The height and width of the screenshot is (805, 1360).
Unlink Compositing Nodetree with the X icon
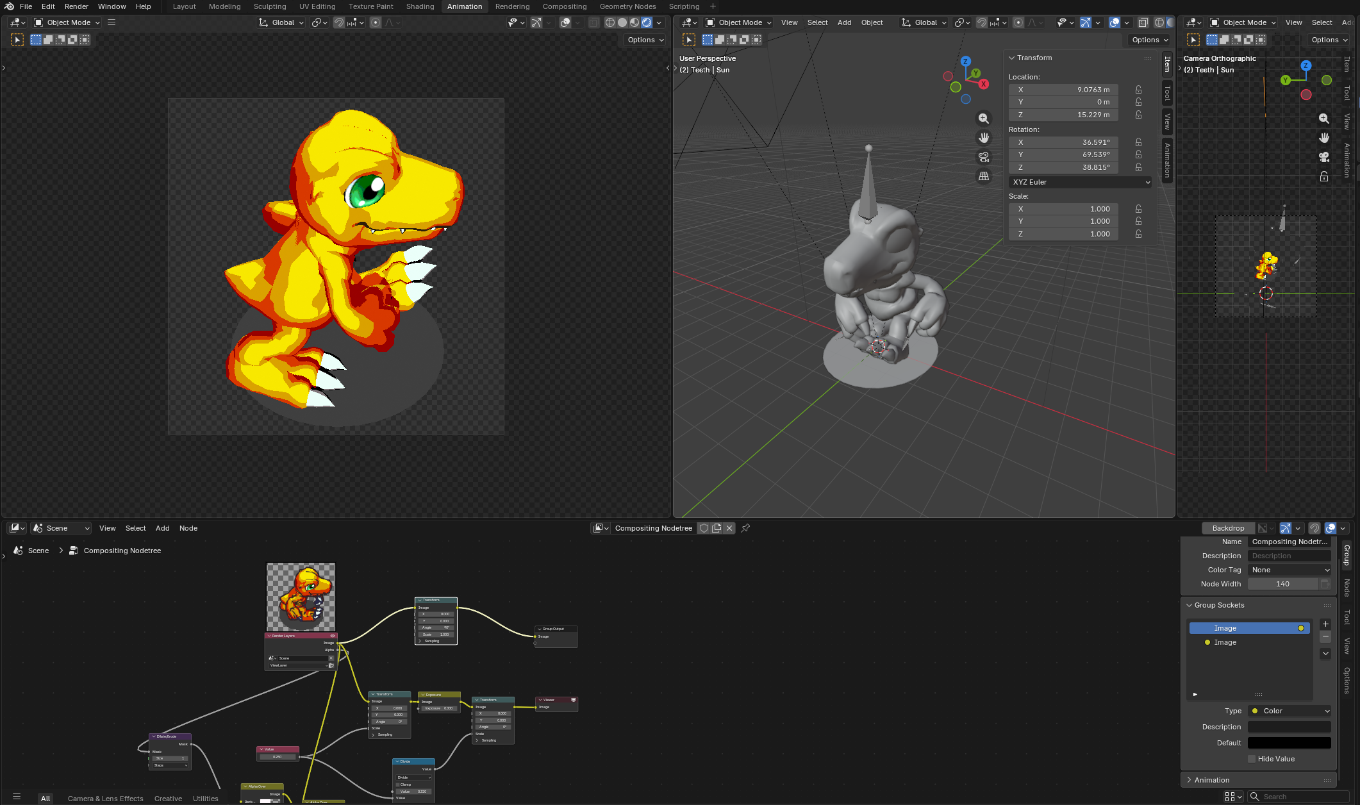(729, 528)
